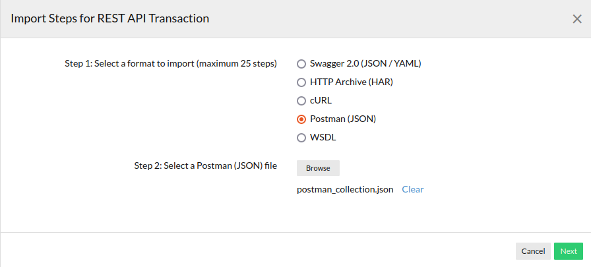Close the import dialog with the X icon
Screen dimensions: 591x267
[576, 19]
